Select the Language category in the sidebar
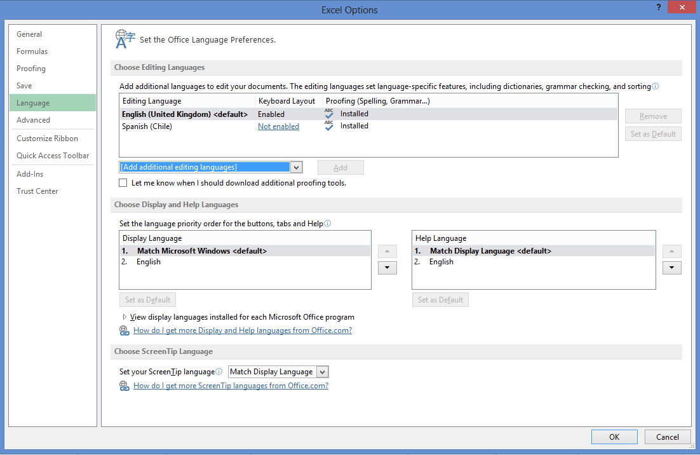Image resolution: width=700 pixels, height=455 pixels. [x=53, y=103]
